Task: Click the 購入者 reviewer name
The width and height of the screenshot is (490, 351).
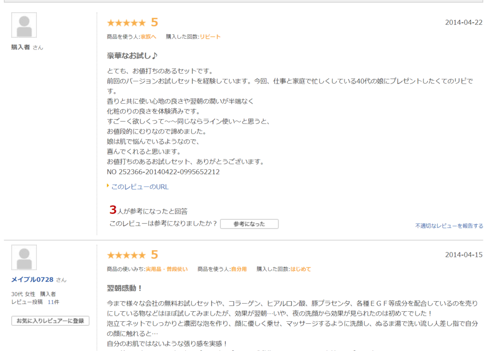Action: (x=21, y=47)
